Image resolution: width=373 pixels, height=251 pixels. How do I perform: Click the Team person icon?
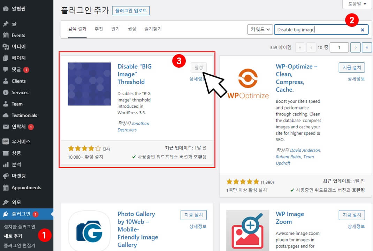6,104
